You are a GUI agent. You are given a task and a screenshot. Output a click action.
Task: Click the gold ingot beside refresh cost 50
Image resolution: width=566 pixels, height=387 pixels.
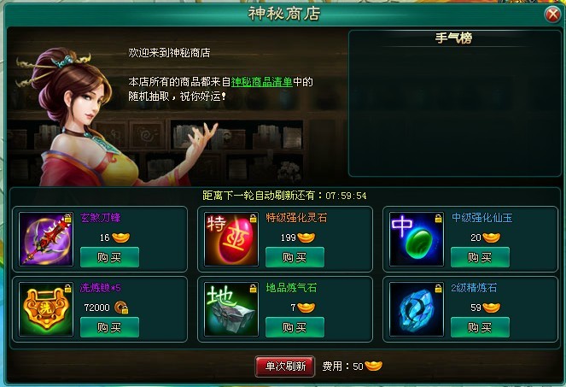click(373, 366)
